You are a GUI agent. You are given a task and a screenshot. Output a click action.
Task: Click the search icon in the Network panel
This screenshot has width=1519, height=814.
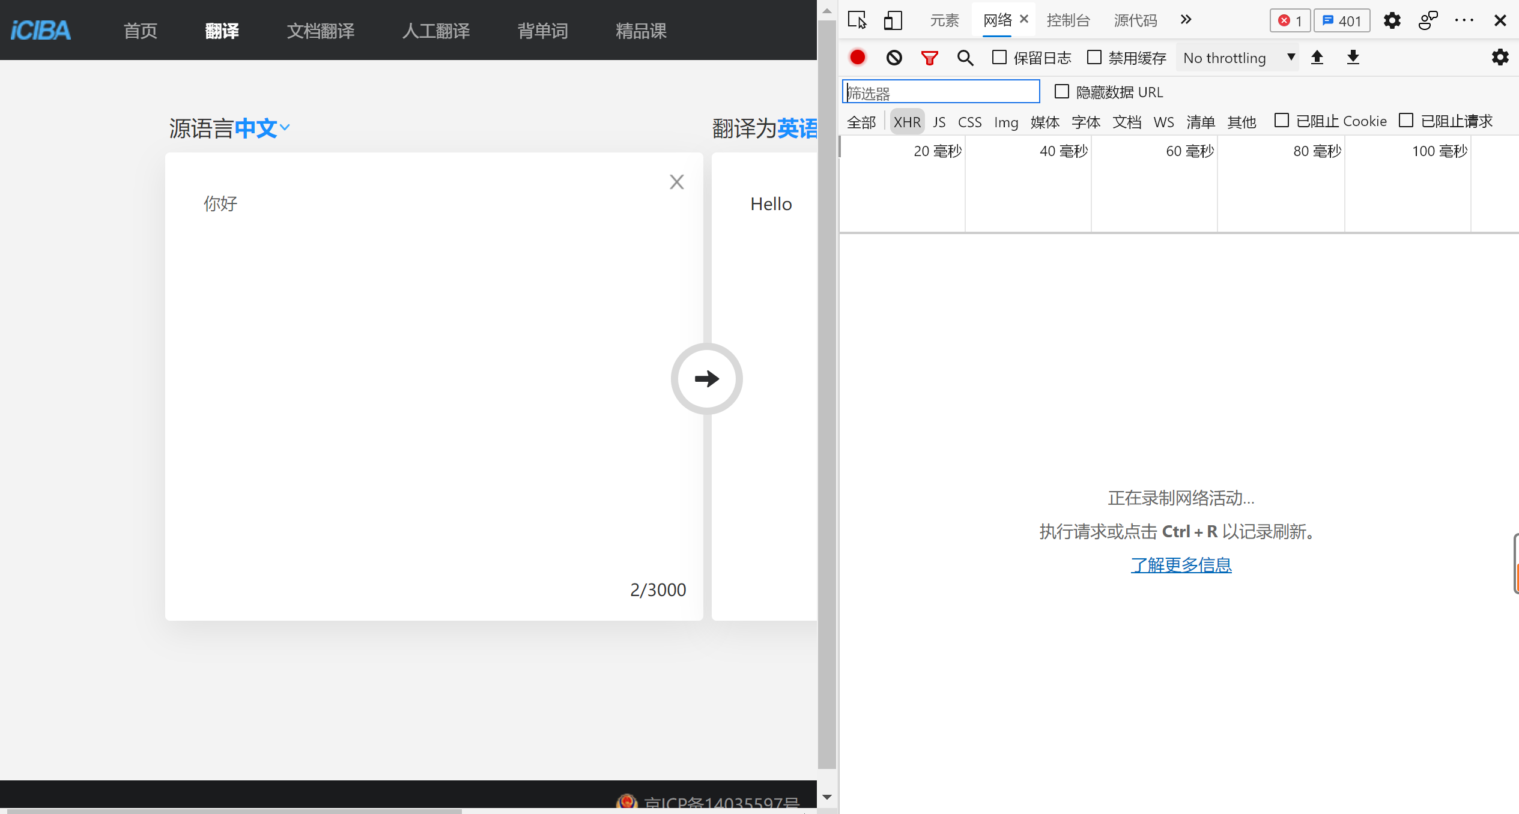[965, 57]
